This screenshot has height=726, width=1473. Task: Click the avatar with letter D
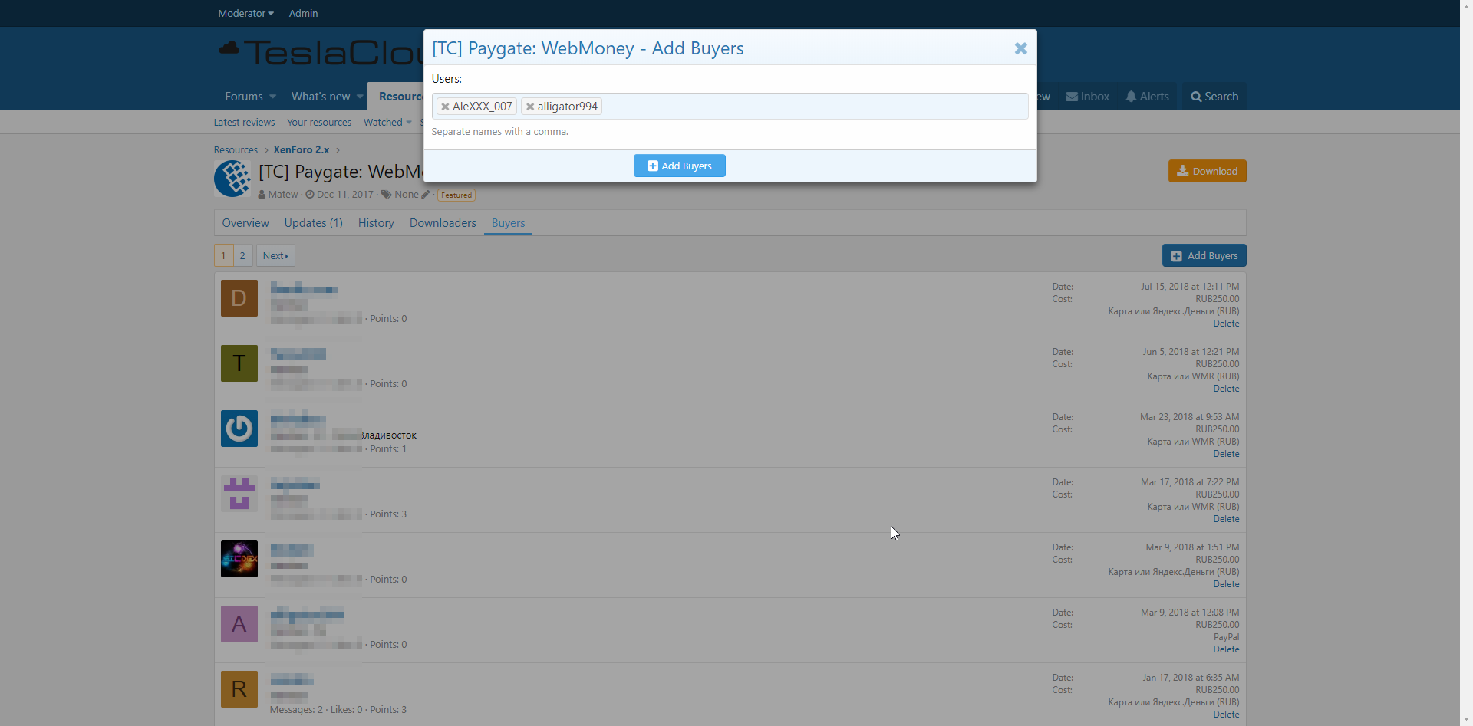click(x=239, y=298)
